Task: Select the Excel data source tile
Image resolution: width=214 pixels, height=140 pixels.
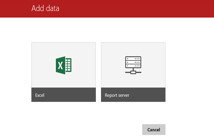Action: [x=64, y=72]
